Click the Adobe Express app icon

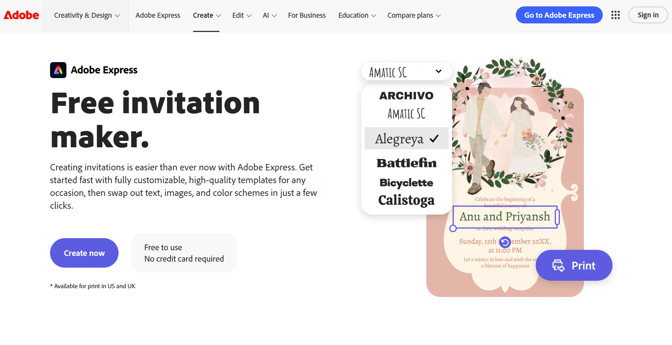tap(58, 70)
